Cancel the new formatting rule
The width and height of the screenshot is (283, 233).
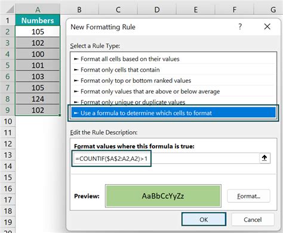click(x=253, y=219)
